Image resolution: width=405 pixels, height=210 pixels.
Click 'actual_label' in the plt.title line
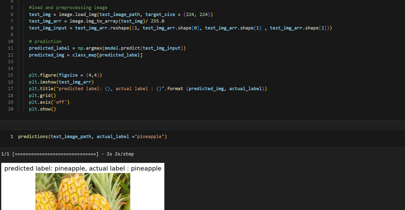(245, 89)
